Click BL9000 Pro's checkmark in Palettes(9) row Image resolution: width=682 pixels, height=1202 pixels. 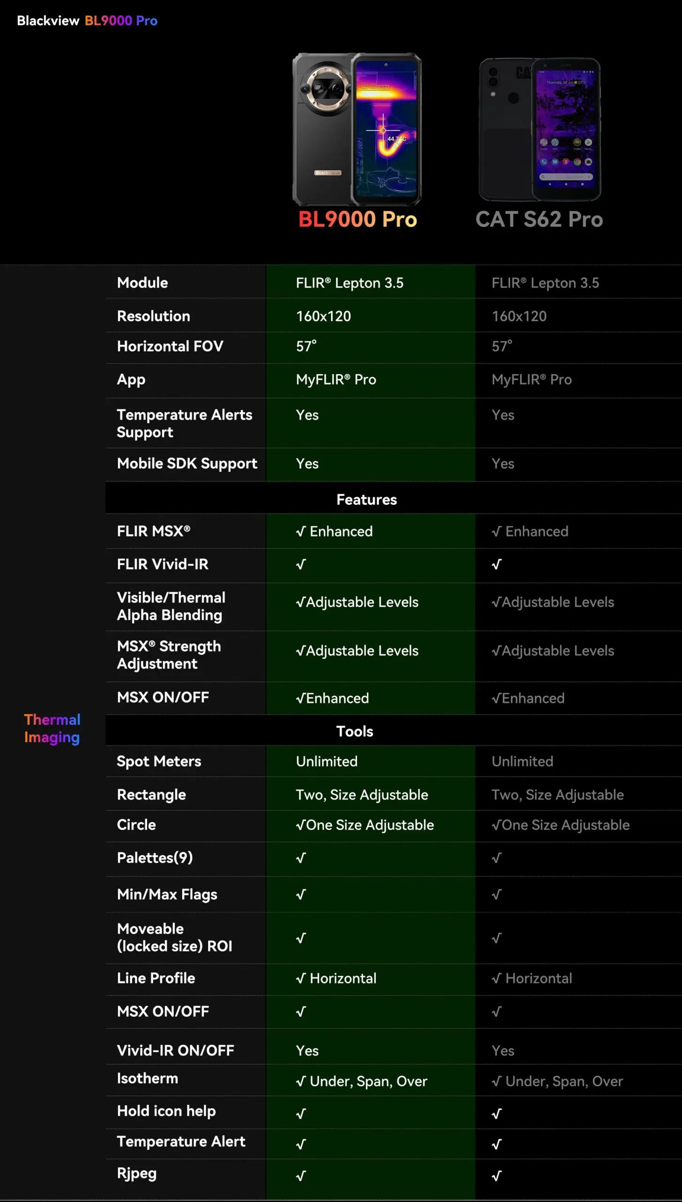[301, 858]
